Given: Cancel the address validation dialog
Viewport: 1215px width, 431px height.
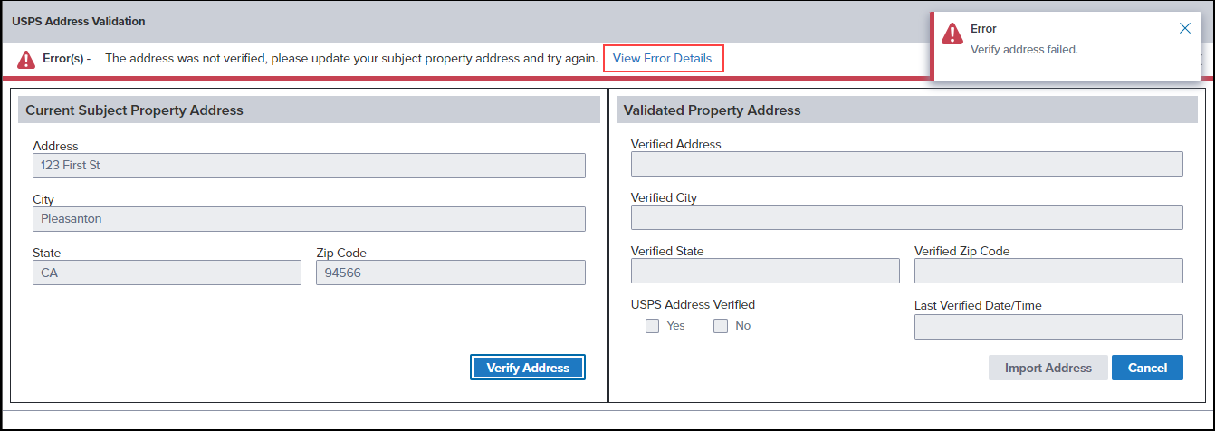Looking at the screenshot, I should pos(1147,368).
